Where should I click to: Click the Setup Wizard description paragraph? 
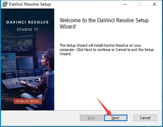pos(107,50)
